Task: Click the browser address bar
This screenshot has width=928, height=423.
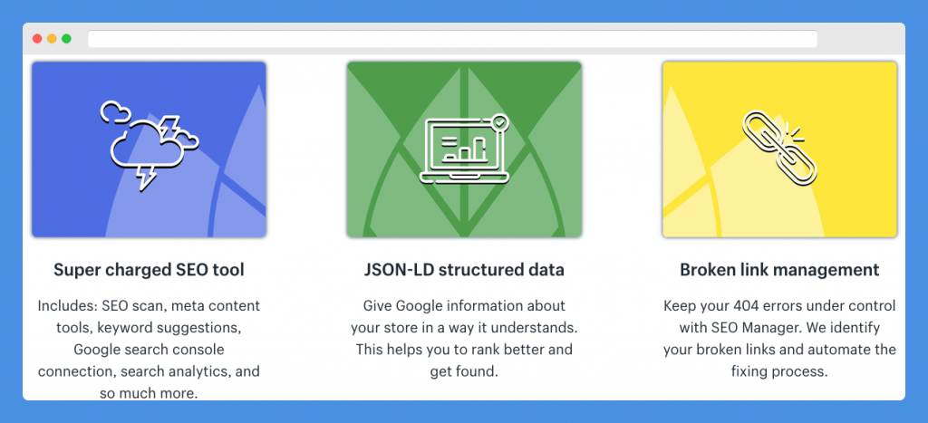Action: coord(453,39)
